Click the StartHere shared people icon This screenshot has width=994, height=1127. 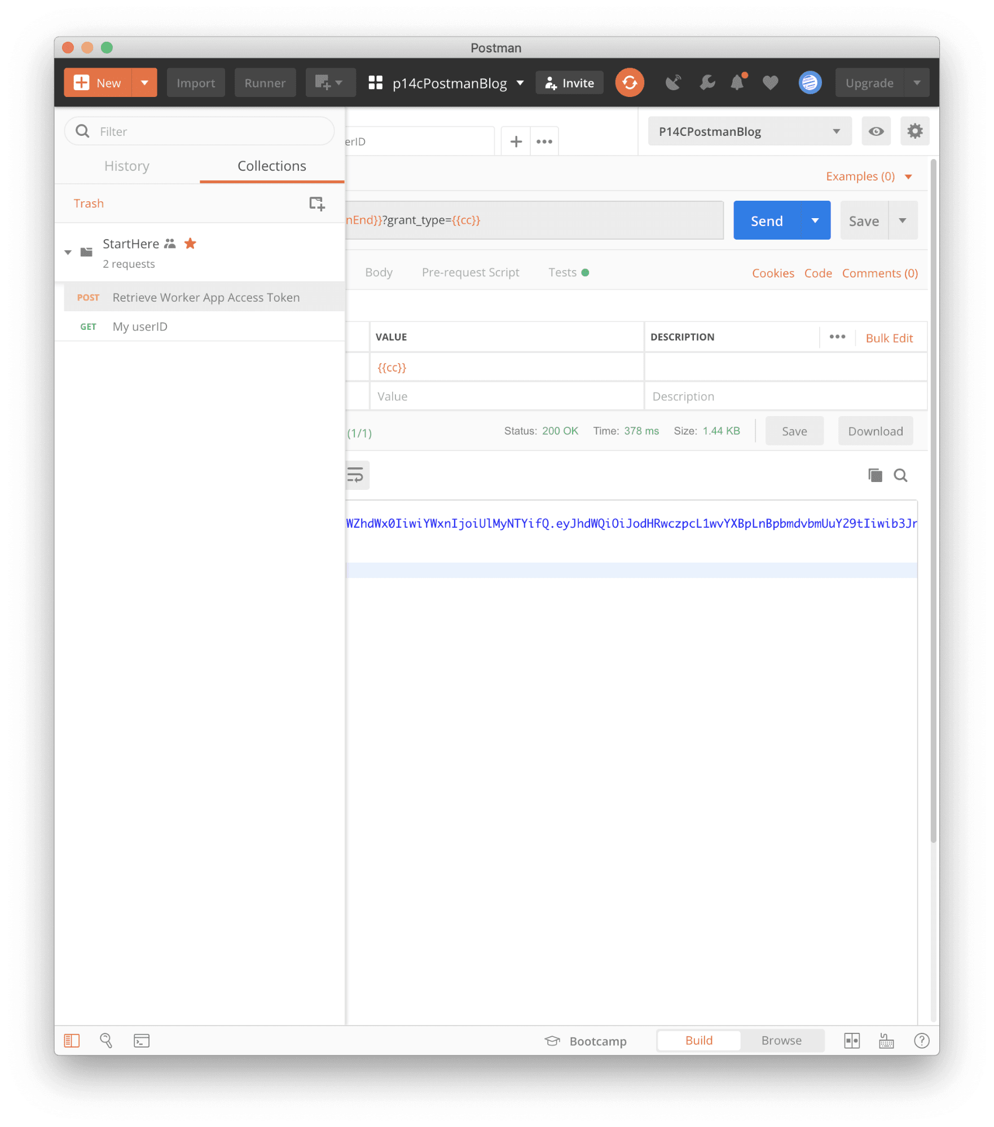pyautogui.click(x=170, y=244)
